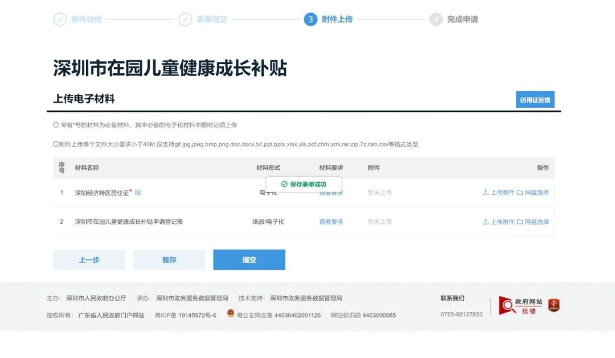Viewport: 615px width, 358px height.
Task: Click the checkmark icon on 表单提交 step
Action: 184,19
